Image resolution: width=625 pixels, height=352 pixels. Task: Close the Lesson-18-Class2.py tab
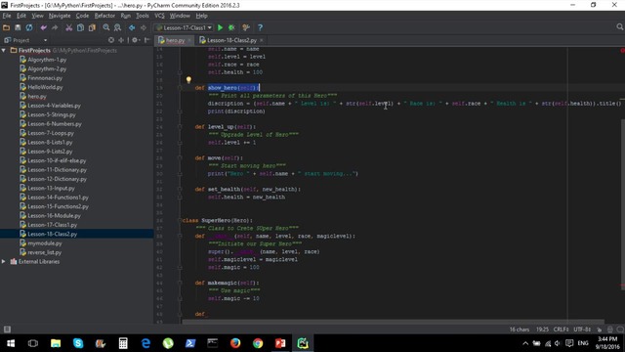point(262,40)
